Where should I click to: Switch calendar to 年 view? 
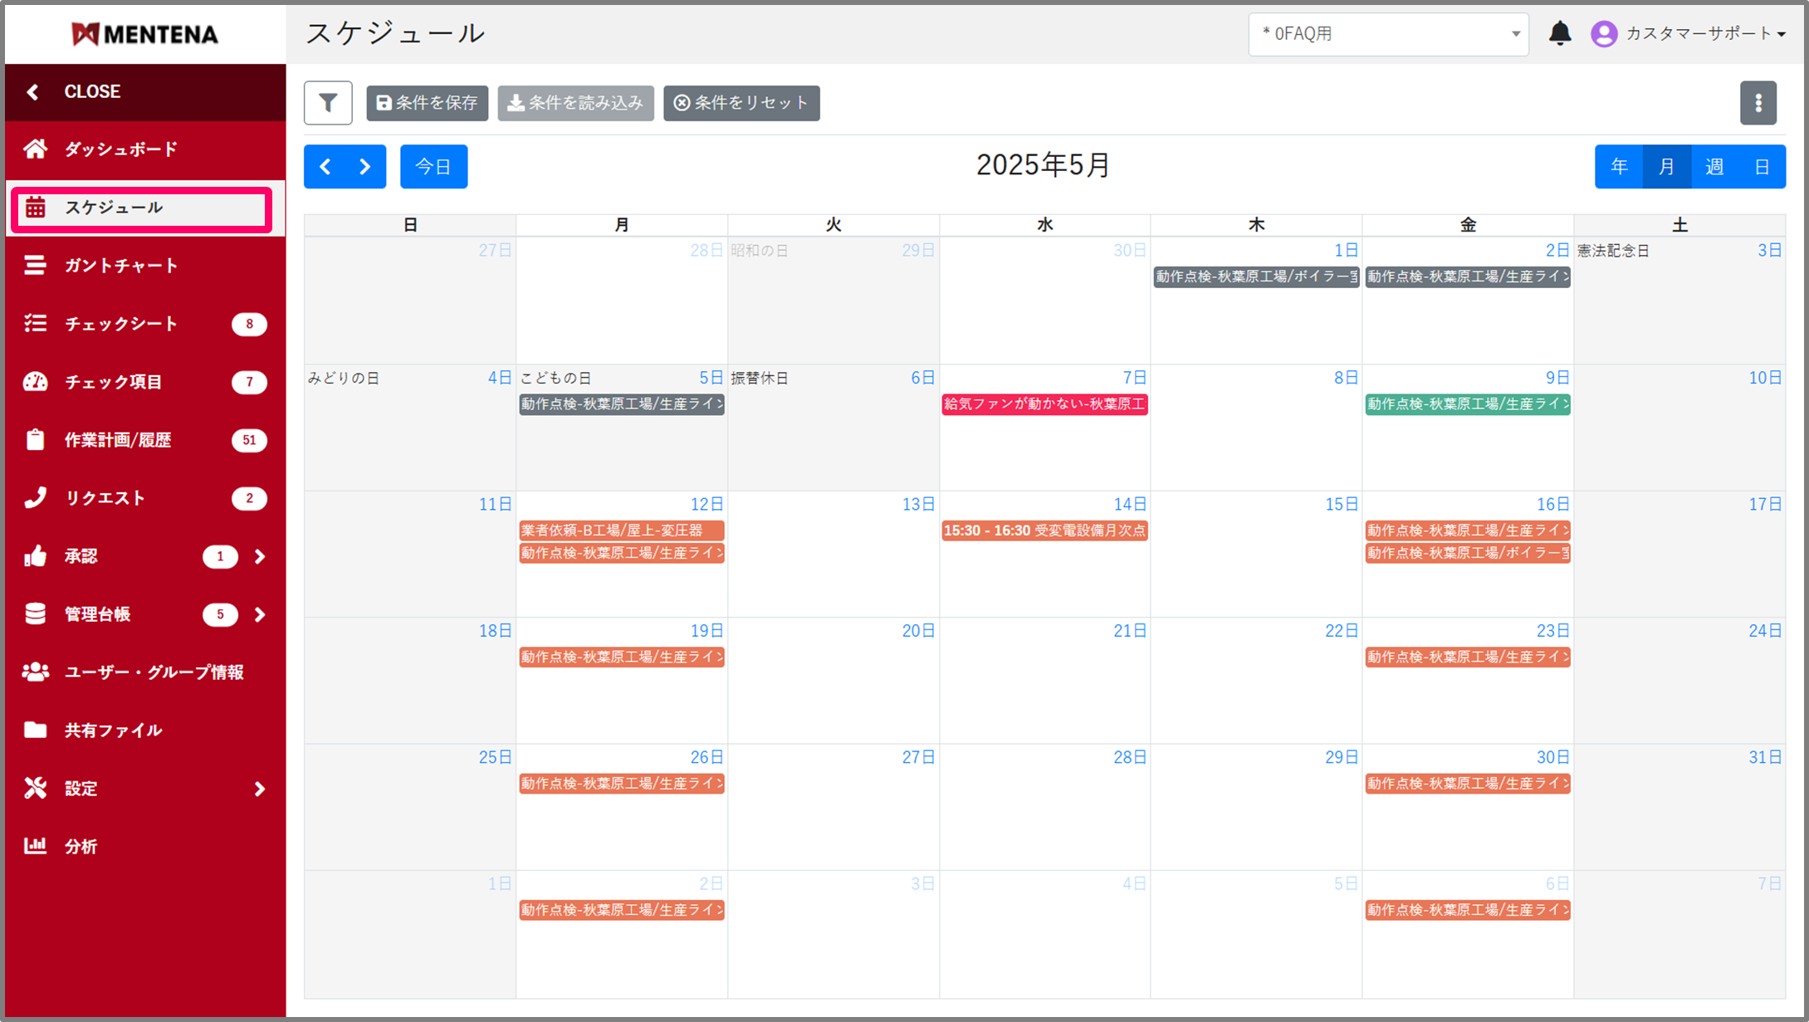pos(1619,167)
